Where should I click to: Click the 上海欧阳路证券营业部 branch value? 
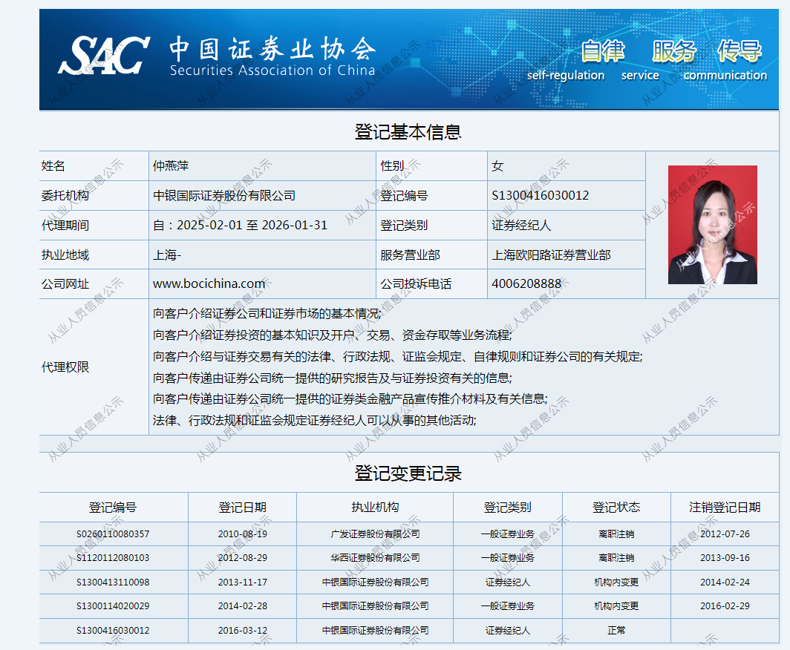(x=551, y=255)
